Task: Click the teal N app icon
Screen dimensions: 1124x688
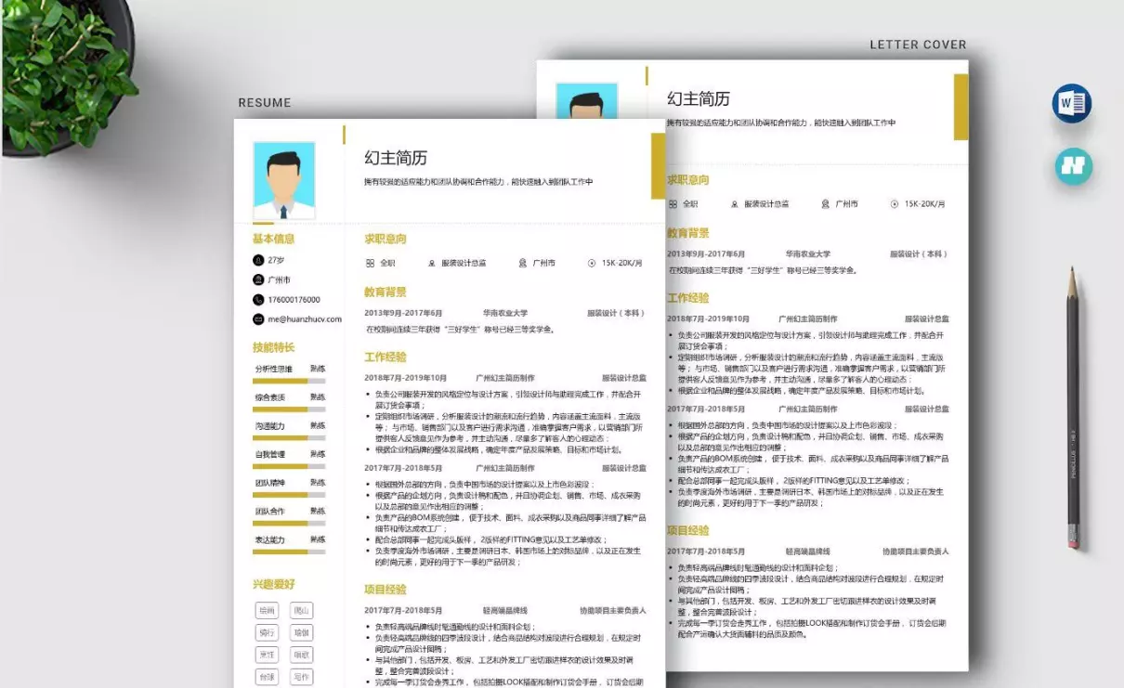Action: 1073,166
